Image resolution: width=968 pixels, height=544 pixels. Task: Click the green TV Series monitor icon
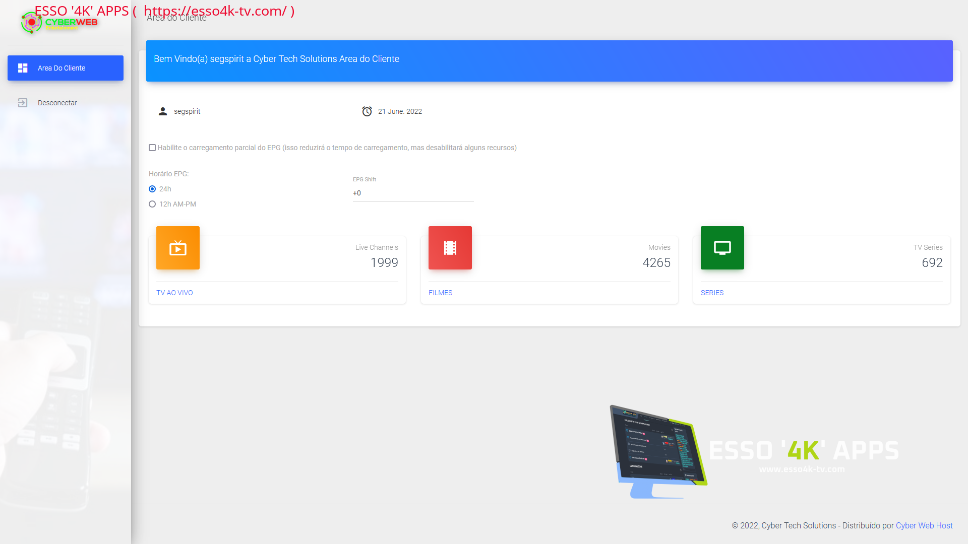[722, 248]
